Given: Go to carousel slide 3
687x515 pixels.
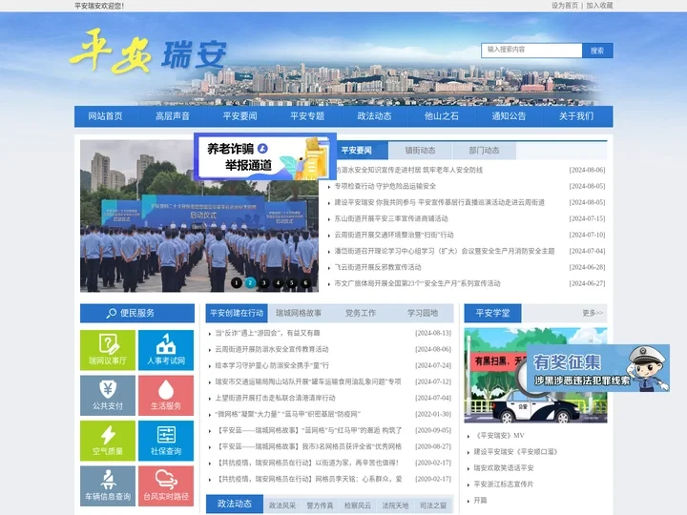Looking at the screenshot, I should (264, 283).
